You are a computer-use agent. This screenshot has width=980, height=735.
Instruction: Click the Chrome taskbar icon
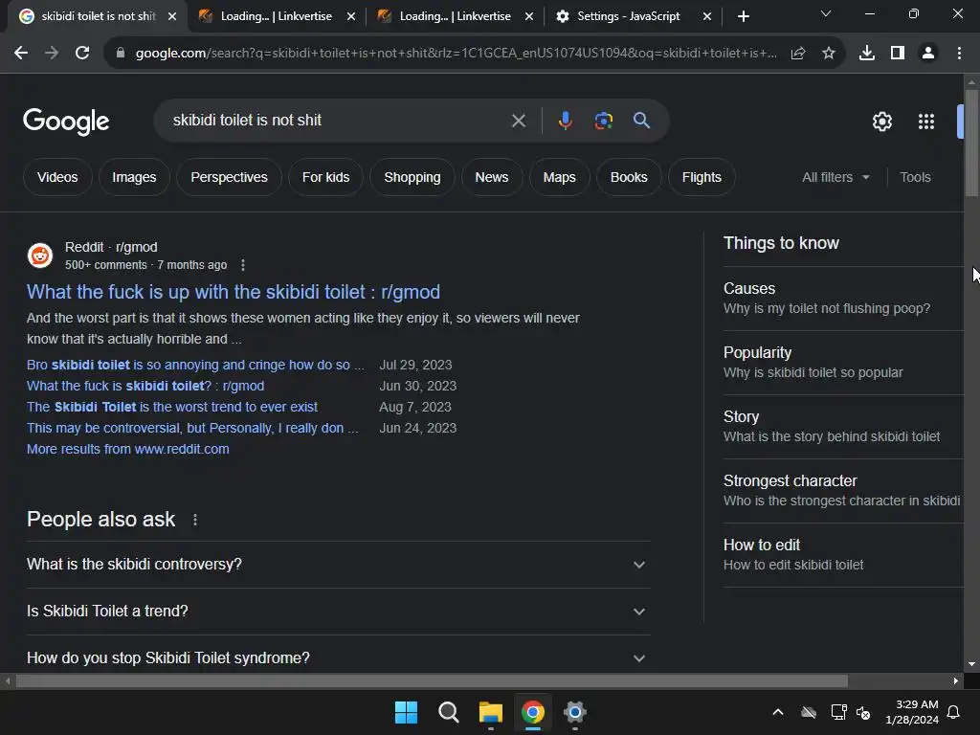[533, 712]
